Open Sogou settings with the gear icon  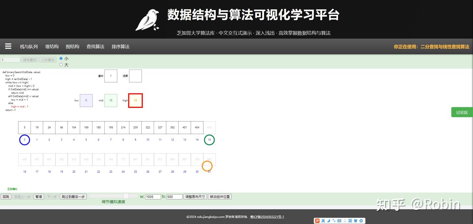(x=360, y=221)
